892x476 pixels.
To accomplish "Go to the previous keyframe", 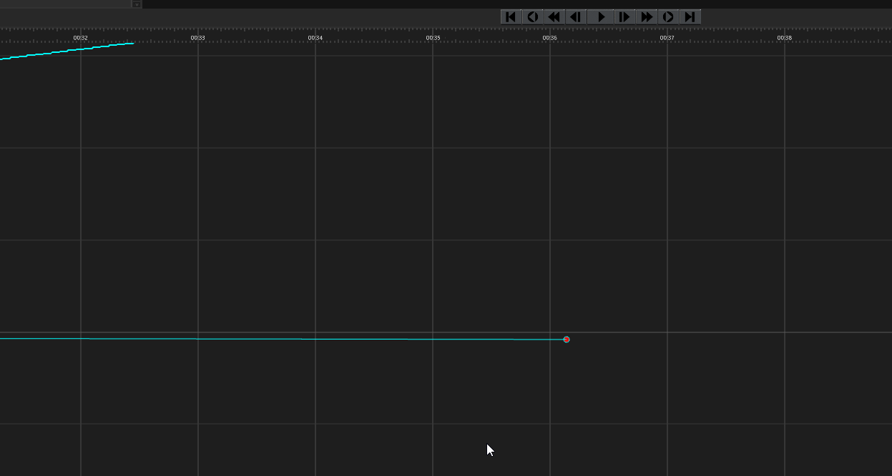I will (533, 16).
